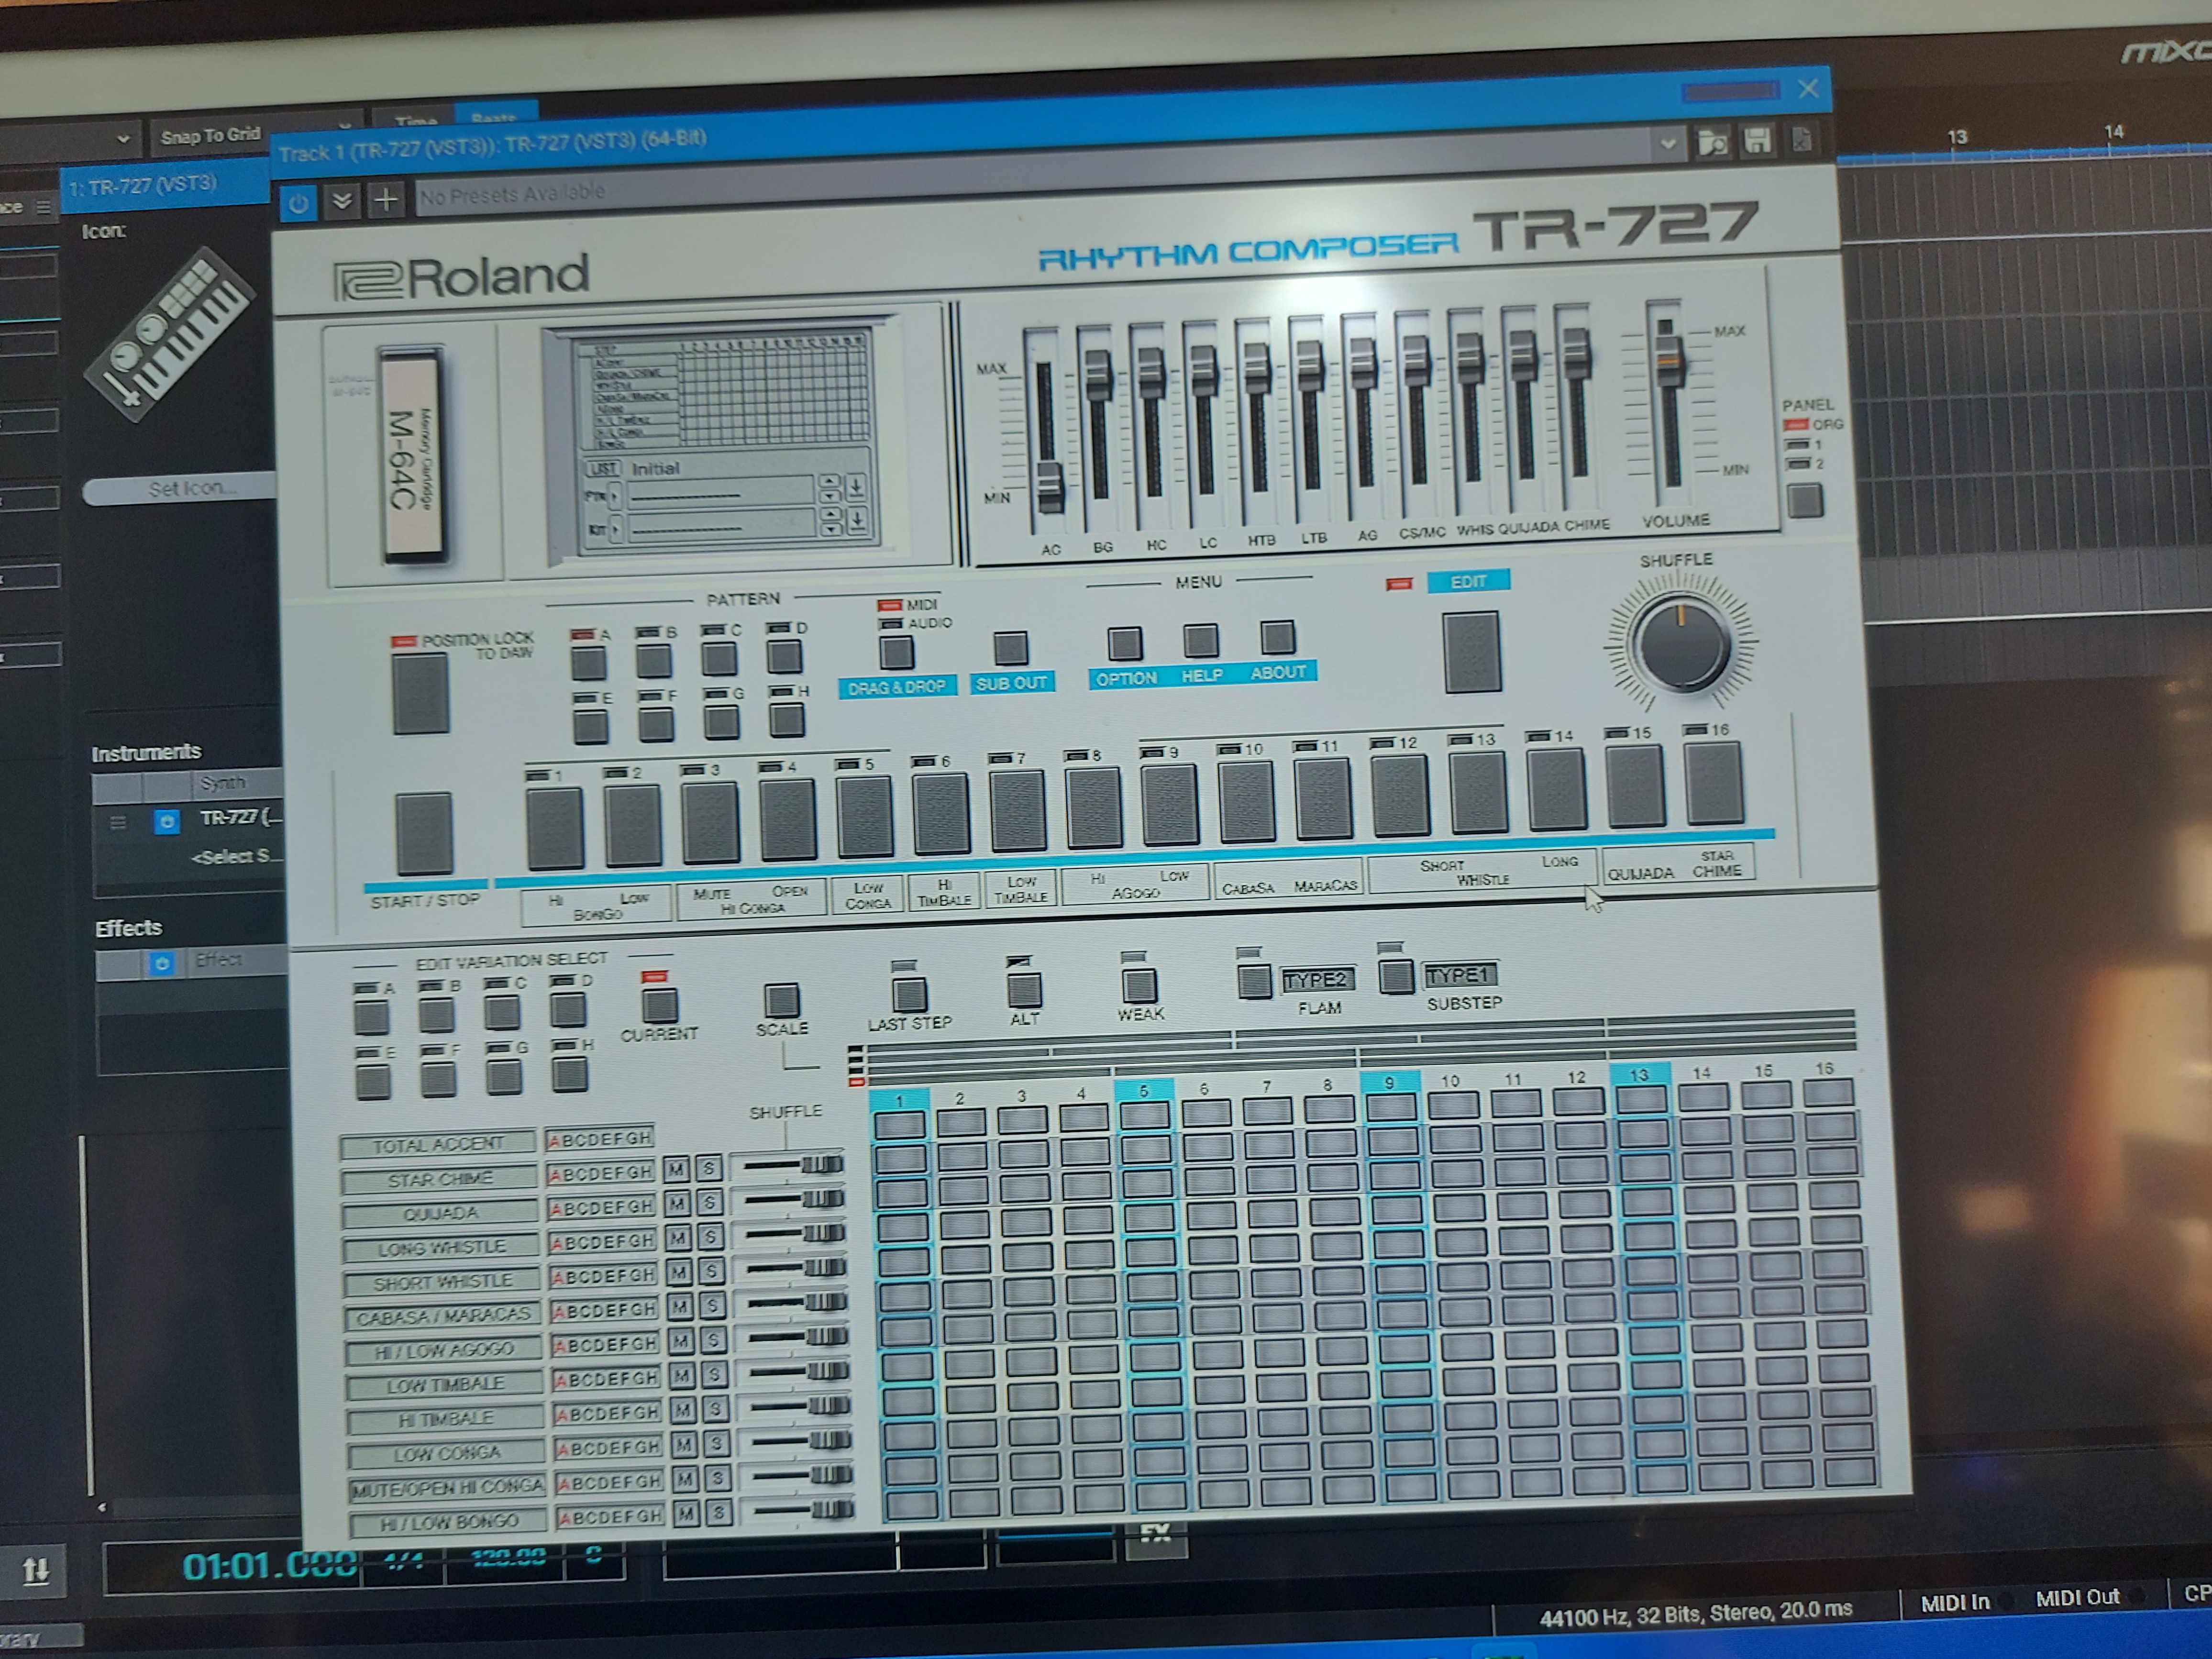Click the 01:01.000 time position display
This screenshot has width=2212, height=1659.
click(x=269, y=1565)
